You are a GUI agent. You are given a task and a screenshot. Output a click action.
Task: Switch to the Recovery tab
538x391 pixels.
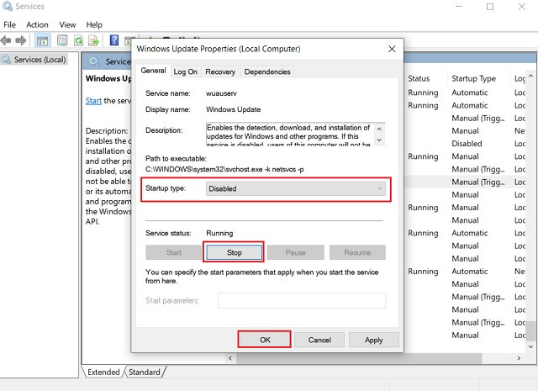[220, 71]
